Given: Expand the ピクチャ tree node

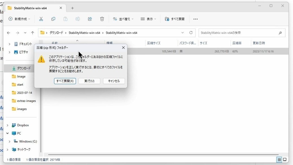Looking at the screenshot, I should pos(9,52).
